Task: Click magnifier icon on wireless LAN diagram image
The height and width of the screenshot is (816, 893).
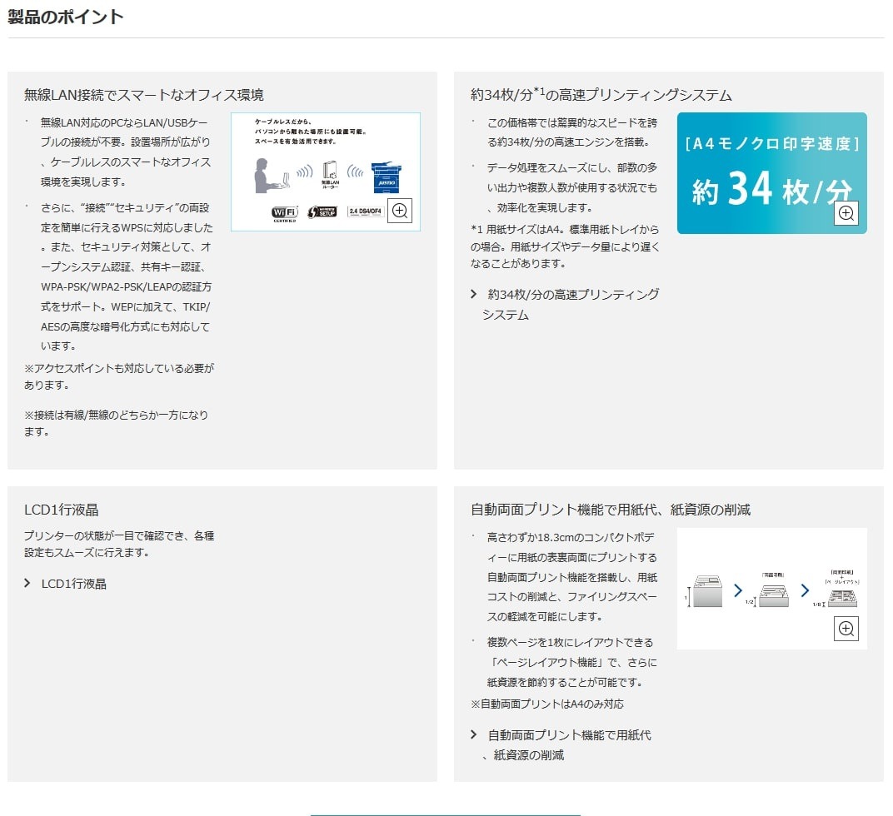Action: (400, 211)
